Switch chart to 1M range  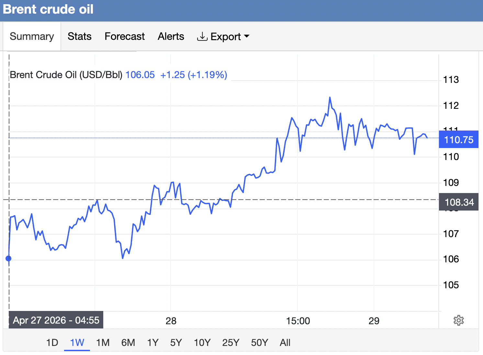coord(103,342)
